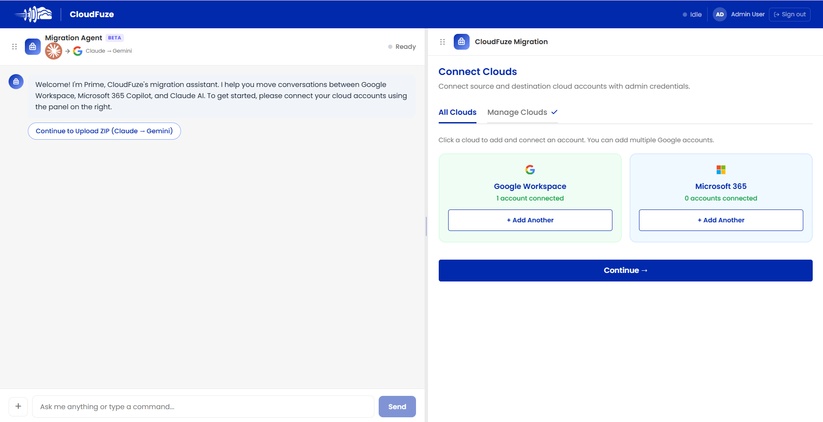Click the CloudFuze logo in header
The height and width of the screenshot is (422, 823).
pos(33,14)
